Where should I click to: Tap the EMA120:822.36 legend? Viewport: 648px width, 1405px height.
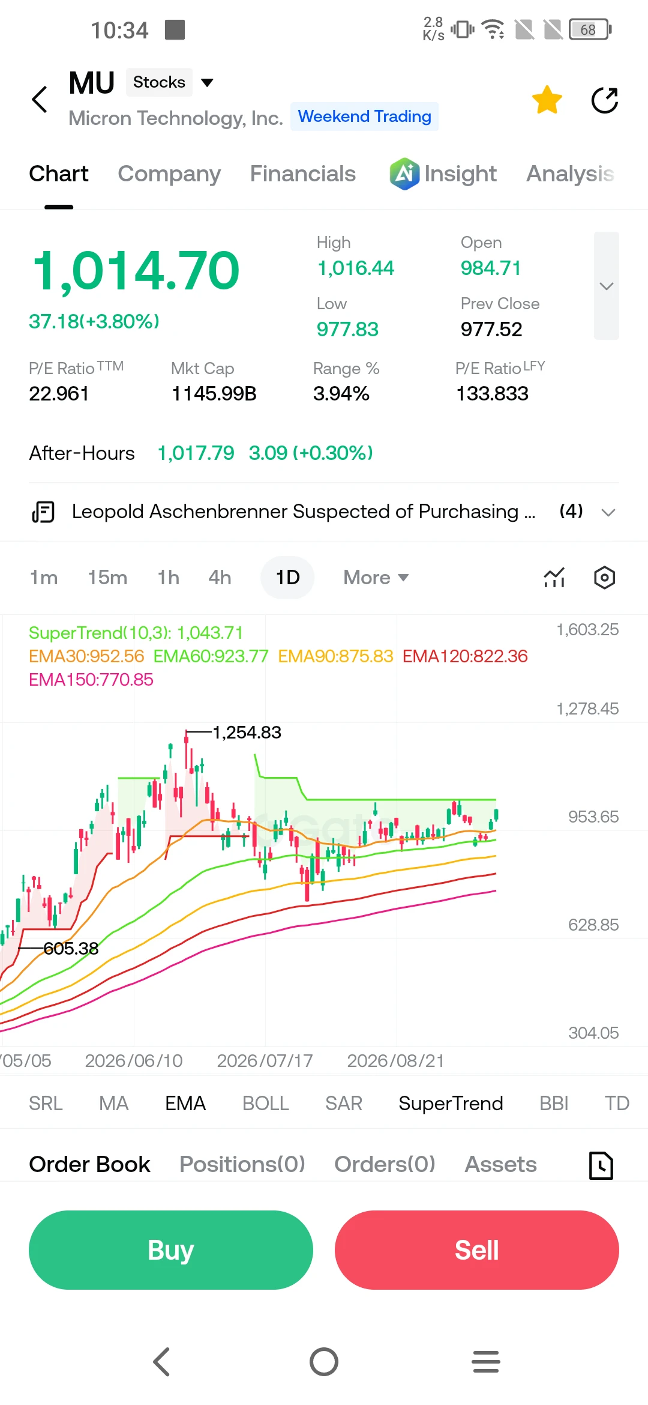465,656
